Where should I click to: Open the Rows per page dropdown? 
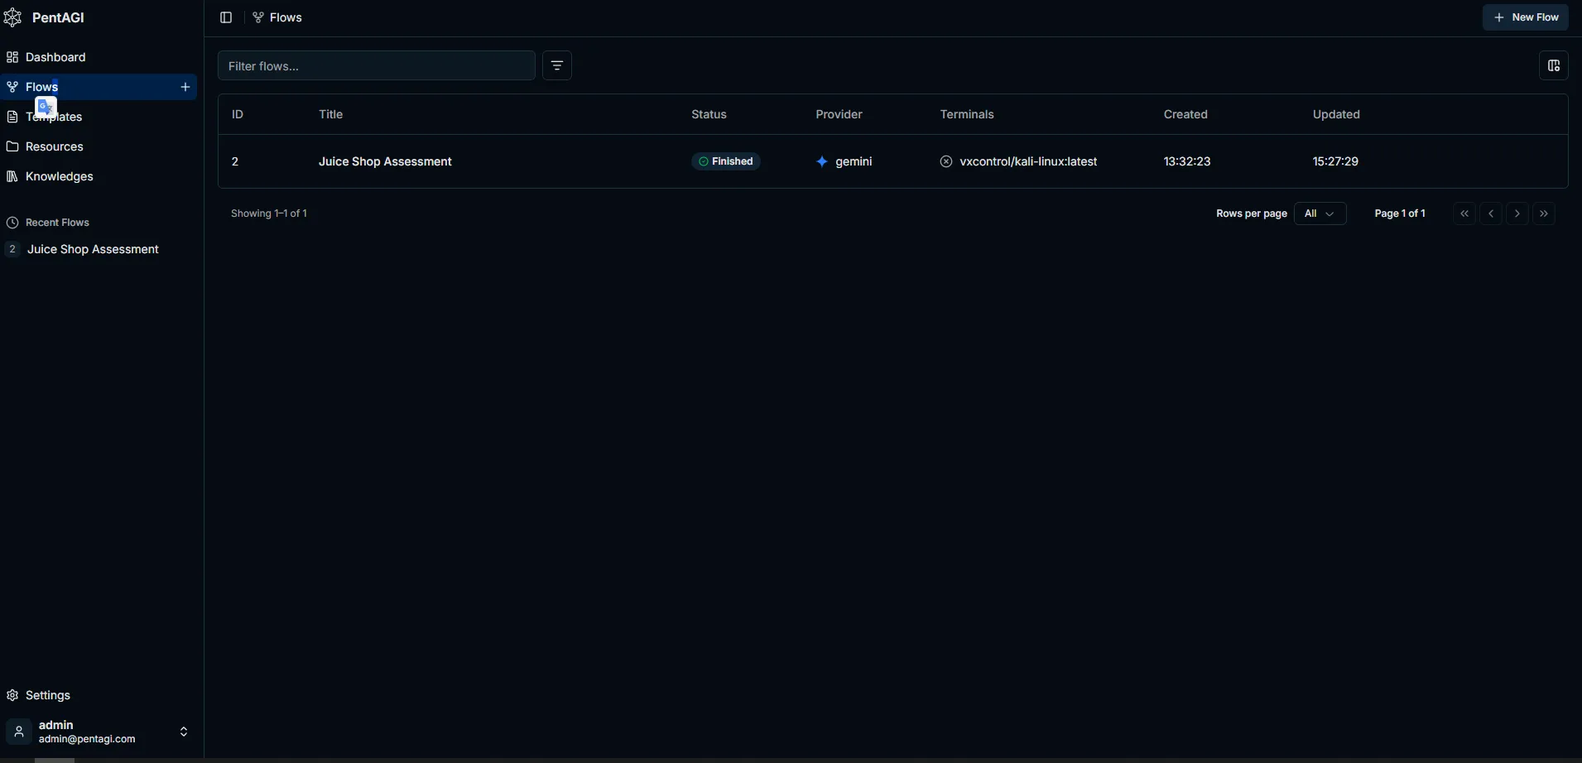tap(1320, 214)
